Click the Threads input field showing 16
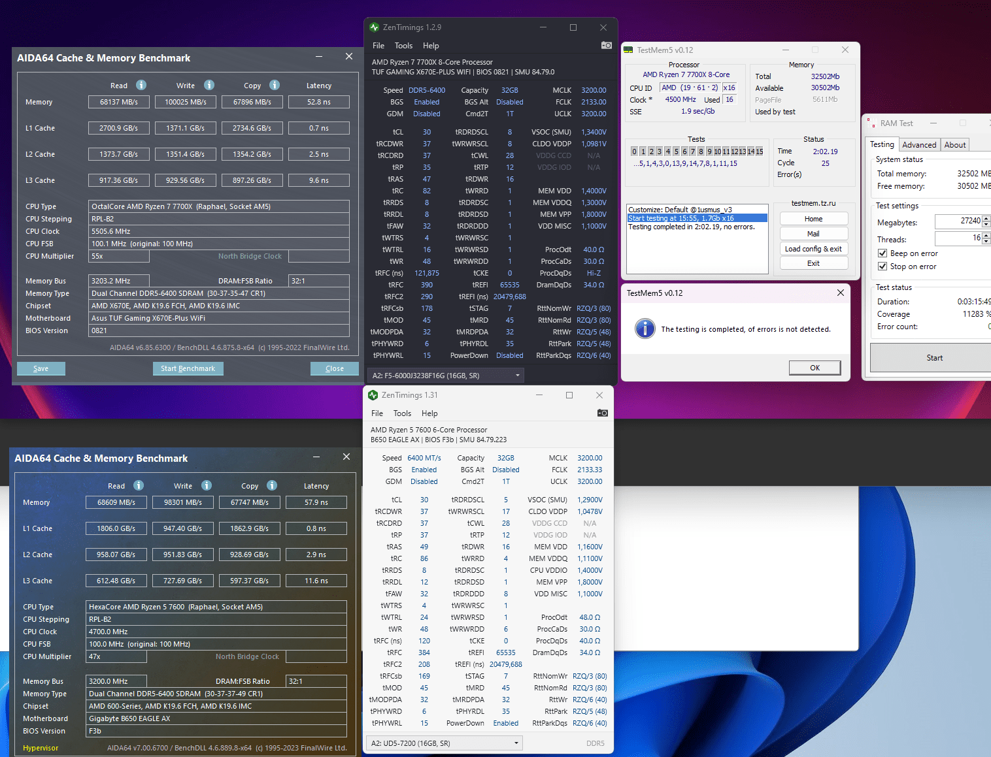 pos(958,238)
